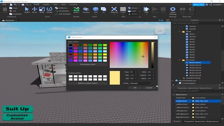
Task: Close the Select Color dialog
Action: (x=155, y=37)
